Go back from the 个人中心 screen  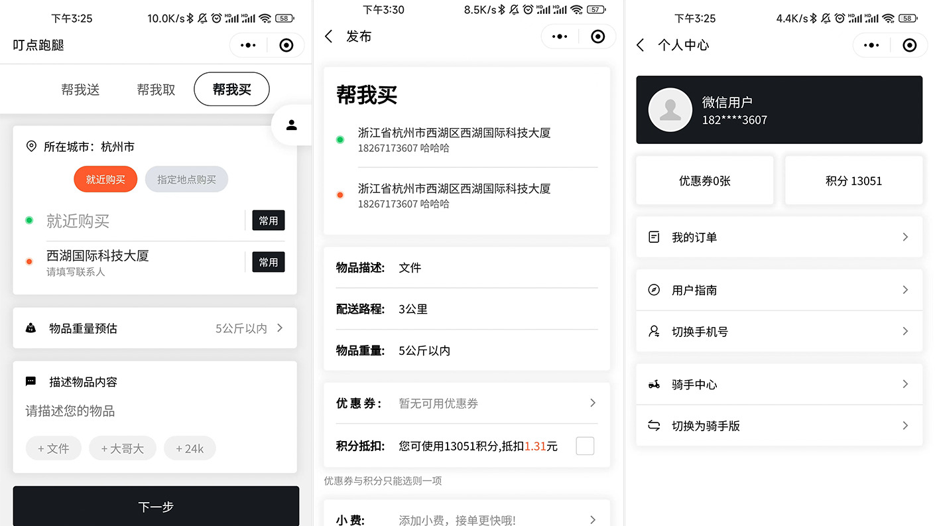(640, 45)
